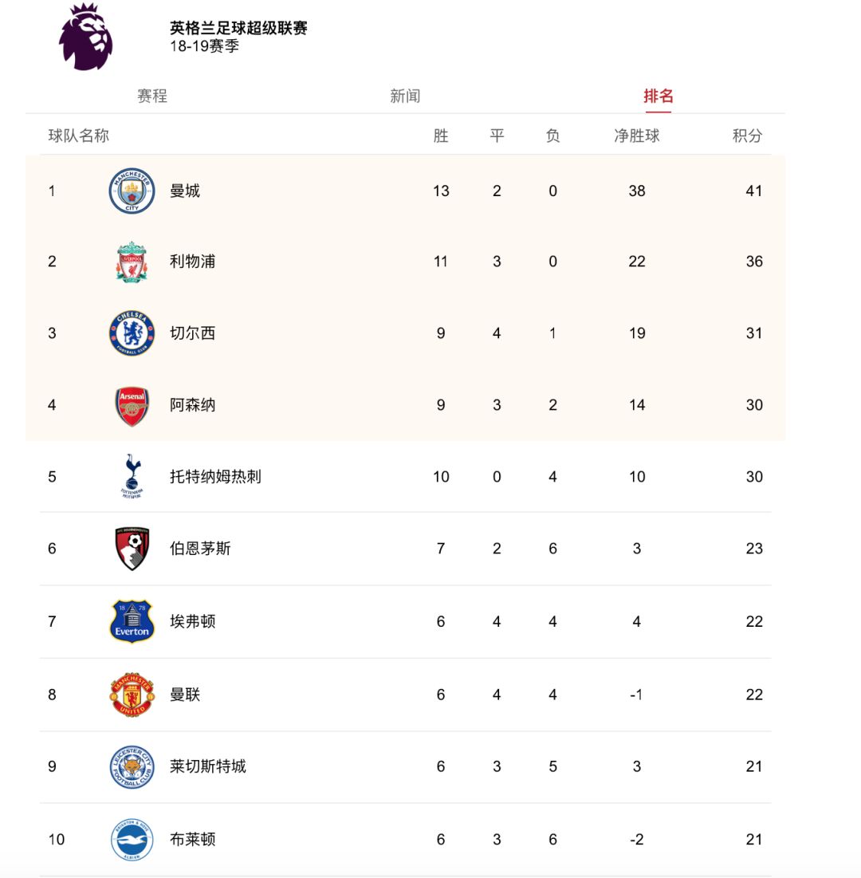Click the Leicester City fox crest
The height and width of the screenshot is (878, 861).
tap(132, 766)
